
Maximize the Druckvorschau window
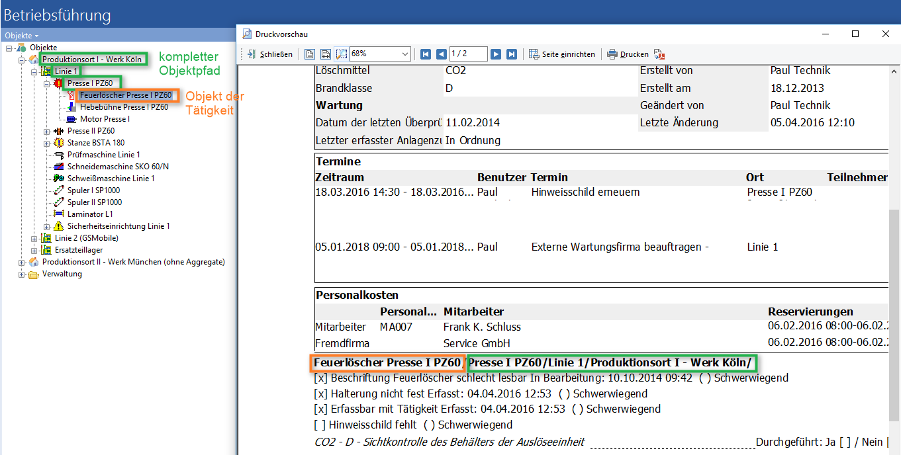[x=855, y=34]
